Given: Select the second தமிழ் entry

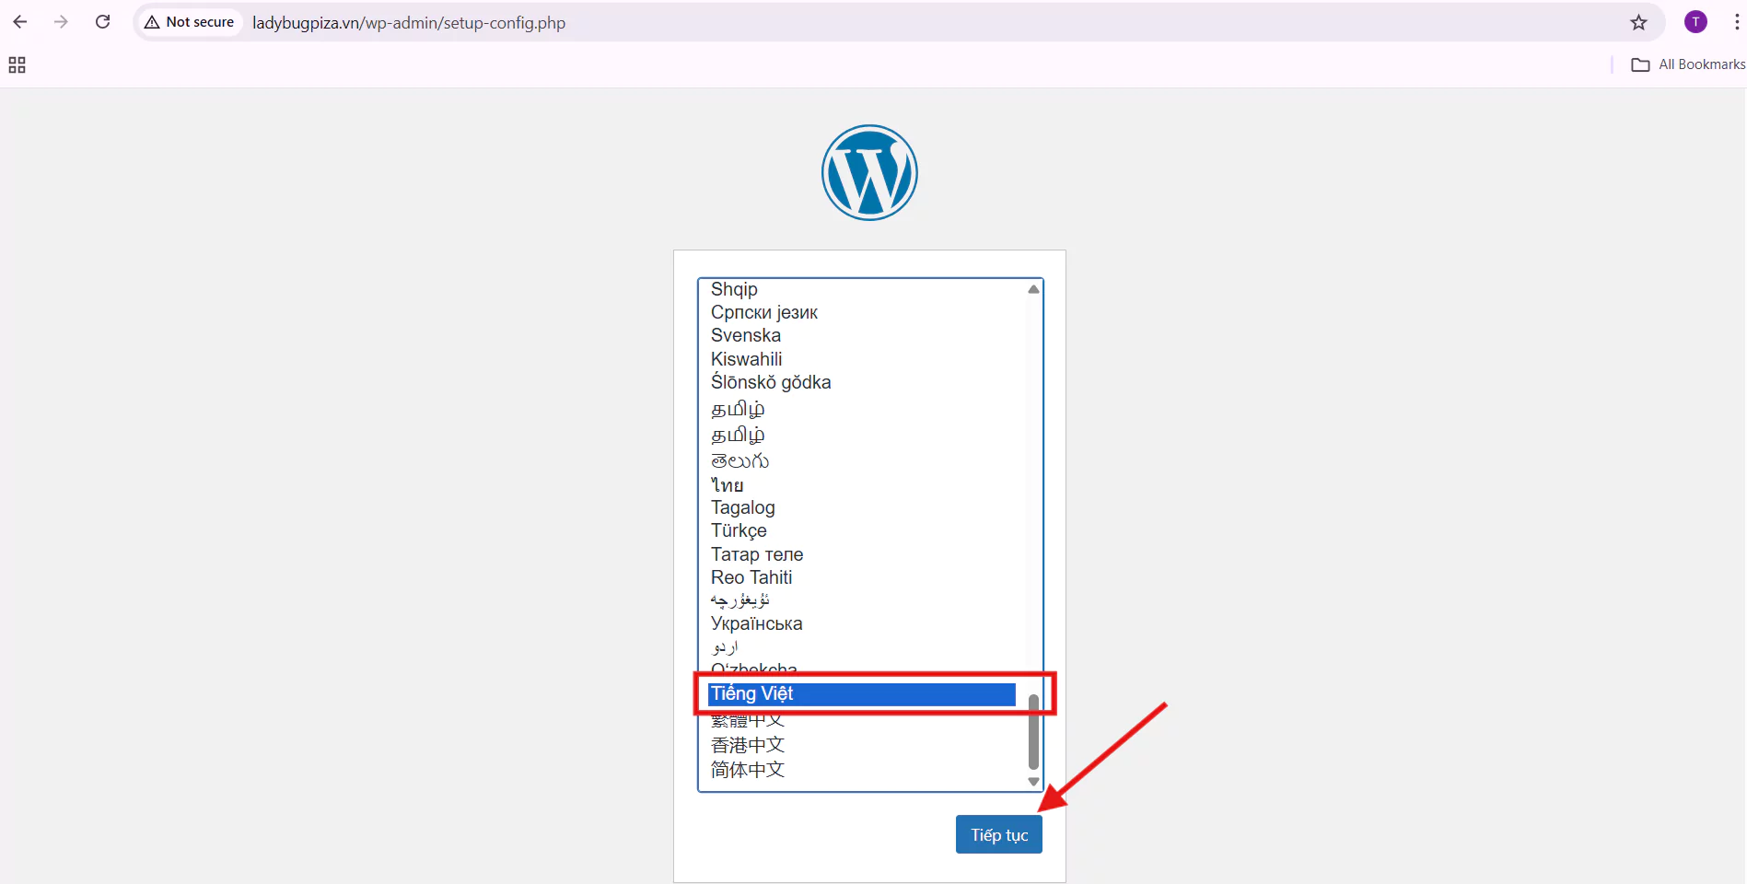Looking at the screenshot, I should (862, 434).
